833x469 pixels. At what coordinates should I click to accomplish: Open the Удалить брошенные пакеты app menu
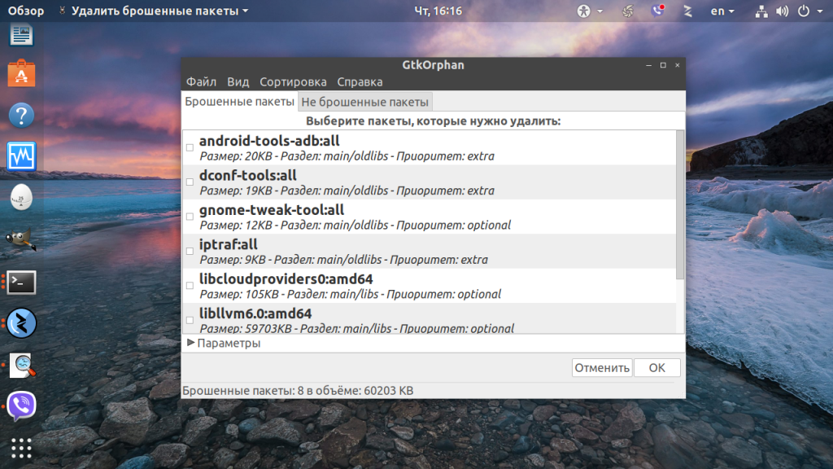pos(154,11)
